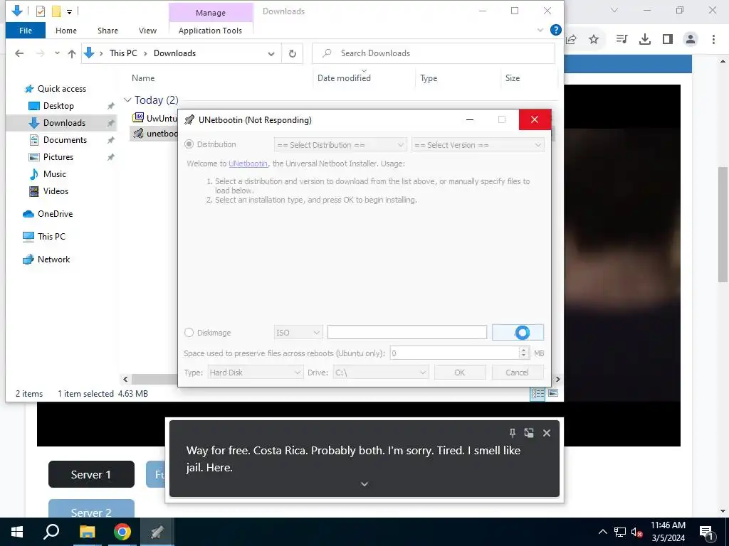Open the Select Version dropdown

pos(478,145)
